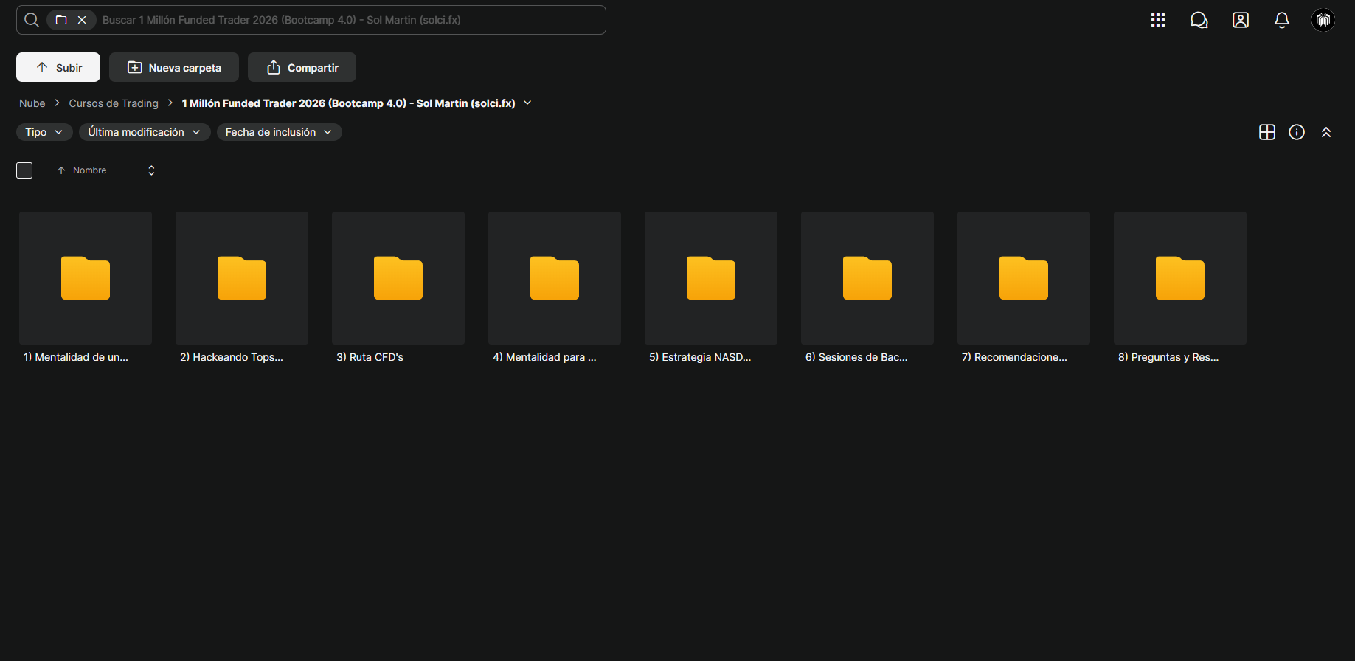The image size is (1355, 661).
Task: Show notifications via the bell icon
Action: [x=1282, y=20]
